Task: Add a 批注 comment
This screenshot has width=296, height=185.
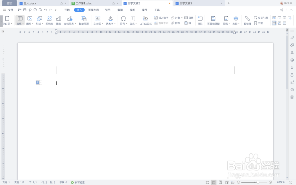Action: 200,19
